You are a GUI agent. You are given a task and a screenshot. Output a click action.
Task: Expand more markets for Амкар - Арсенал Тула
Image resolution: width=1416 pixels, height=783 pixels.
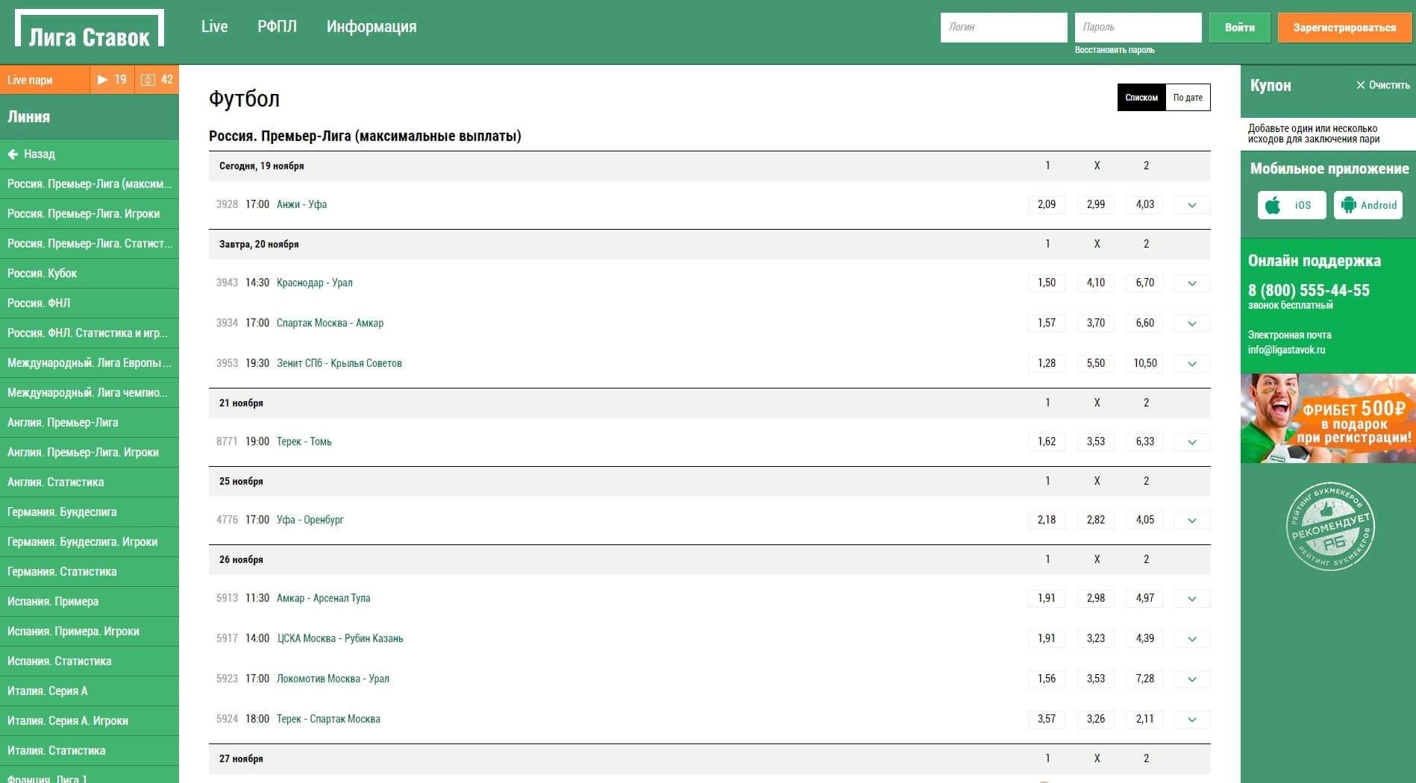pos(1191,599)
